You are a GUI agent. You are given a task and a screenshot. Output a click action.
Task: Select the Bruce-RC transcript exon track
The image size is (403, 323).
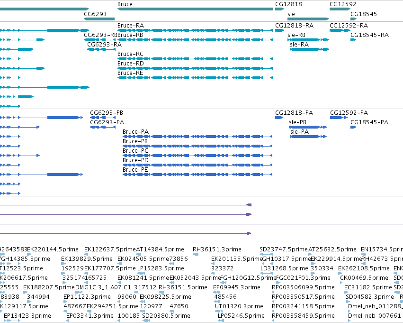click(195, 59)
